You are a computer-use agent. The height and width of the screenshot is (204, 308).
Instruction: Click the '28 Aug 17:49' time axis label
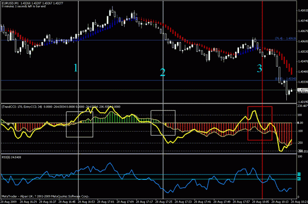click(222, 202)
